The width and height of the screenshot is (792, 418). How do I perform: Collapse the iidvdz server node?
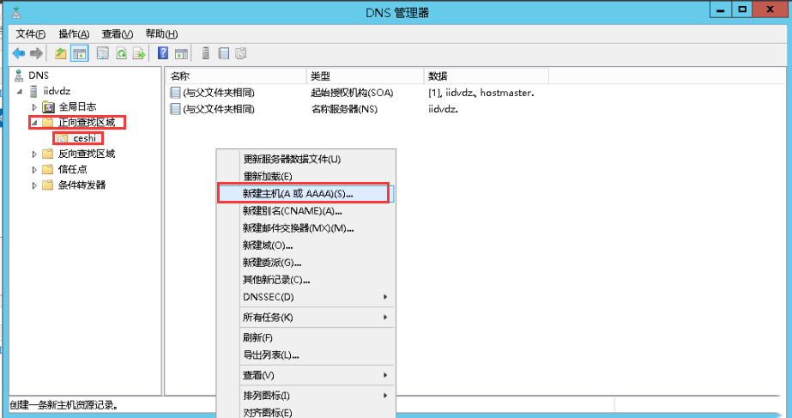click(20, 92)
